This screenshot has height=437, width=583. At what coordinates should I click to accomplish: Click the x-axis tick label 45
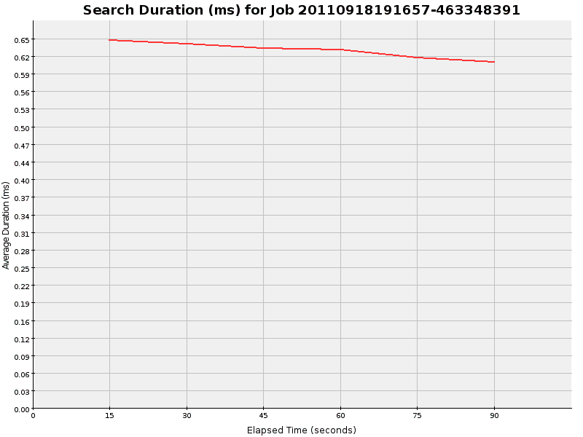click(263, 416)
